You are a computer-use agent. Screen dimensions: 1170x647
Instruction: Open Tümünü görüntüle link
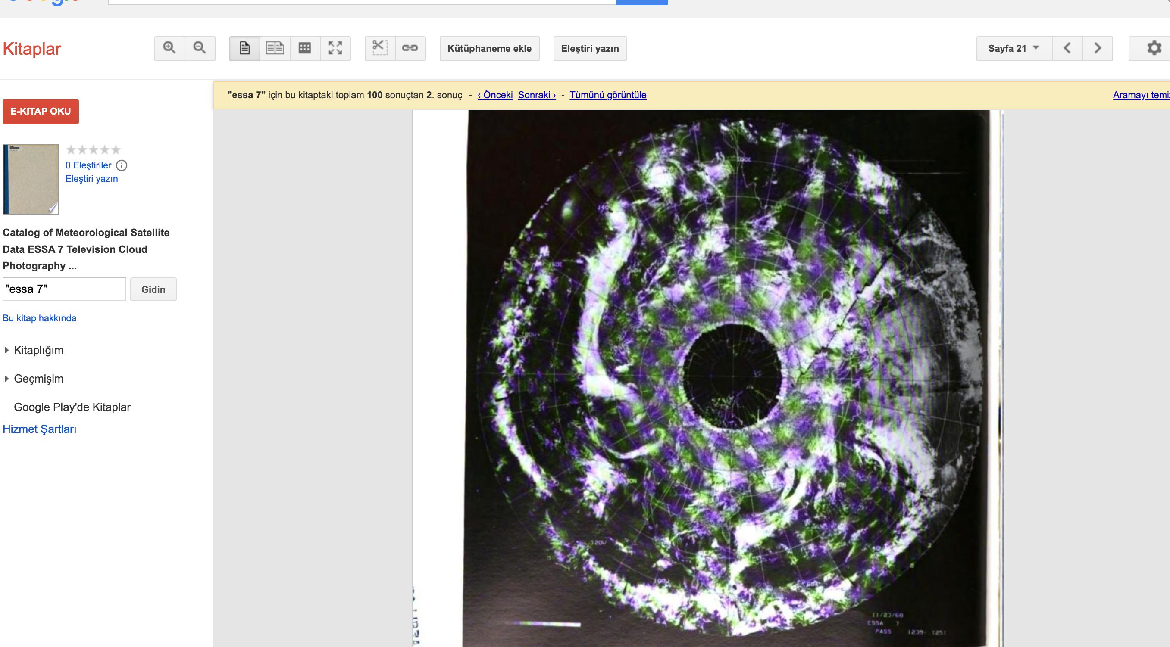[608, 95]
